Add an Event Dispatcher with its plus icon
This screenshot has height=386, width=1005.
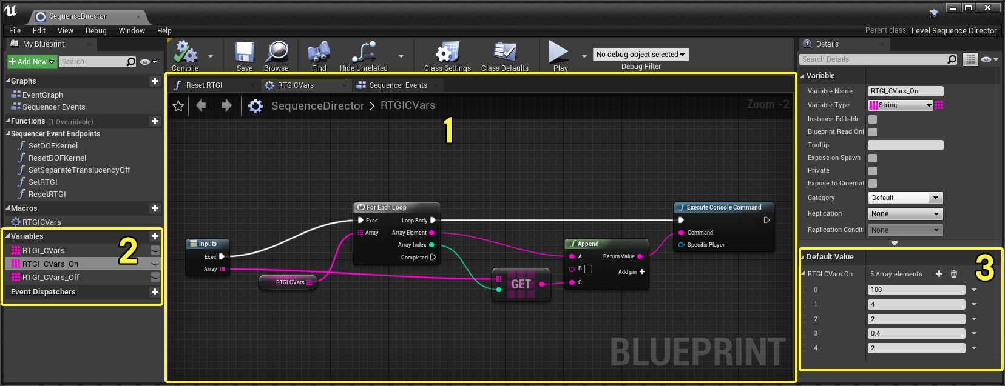155,291
